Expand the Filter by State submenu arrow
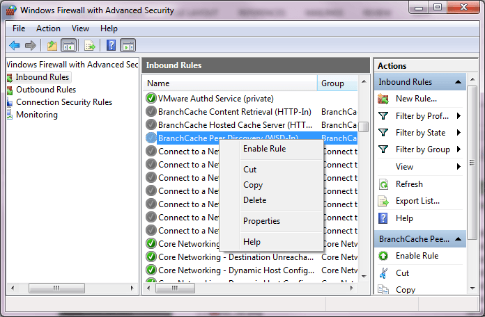The width and height of the screenshot is (485, 317). pyautogui.click(x=459, y=133)
